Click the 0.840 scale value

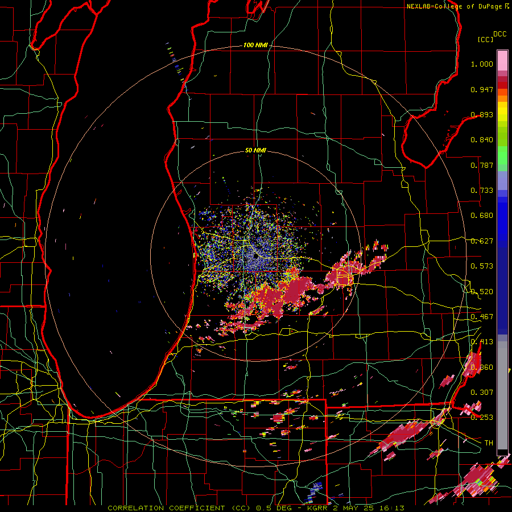(x=482, y=140)
